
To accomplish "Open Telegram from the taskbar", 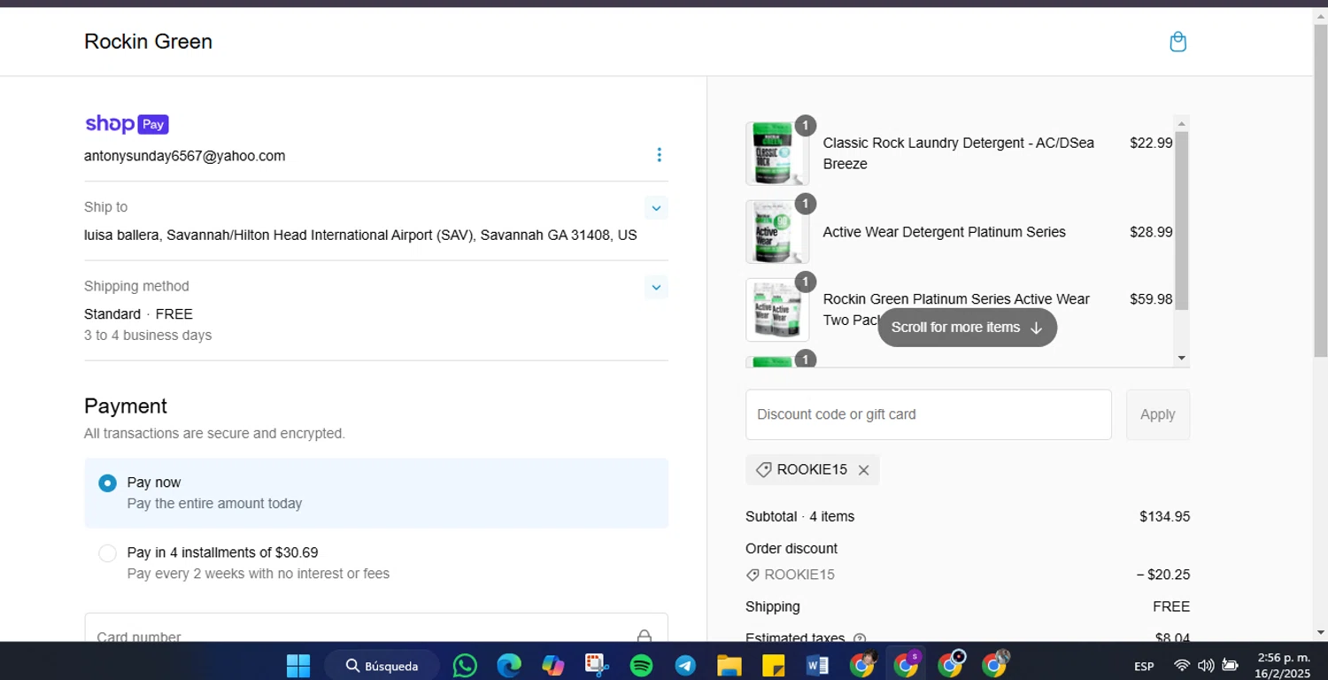I will click(x=685, y=665).
